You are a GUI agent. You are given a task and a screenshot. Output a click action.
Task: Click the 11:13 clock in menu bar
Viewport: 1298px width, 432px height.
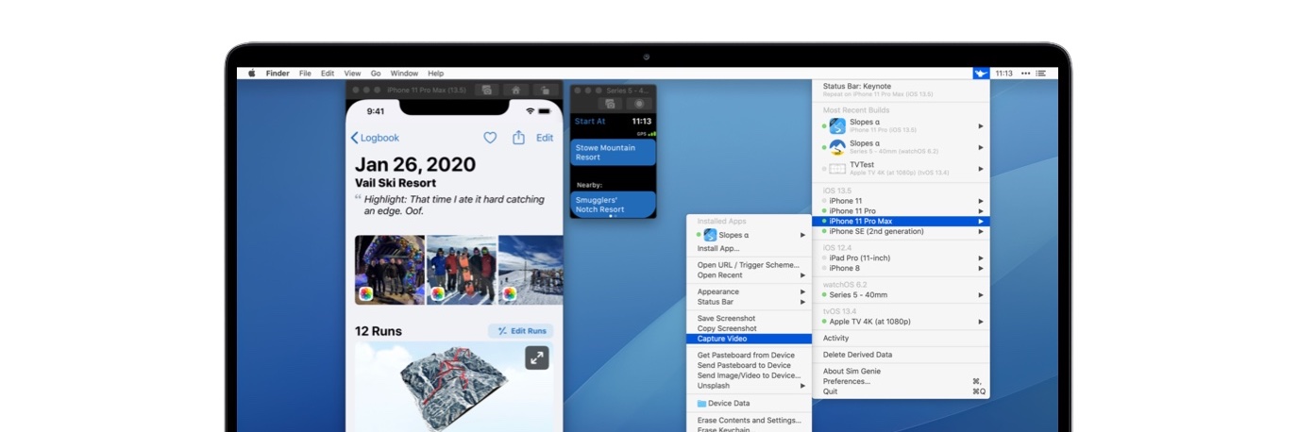[1004, 73]
